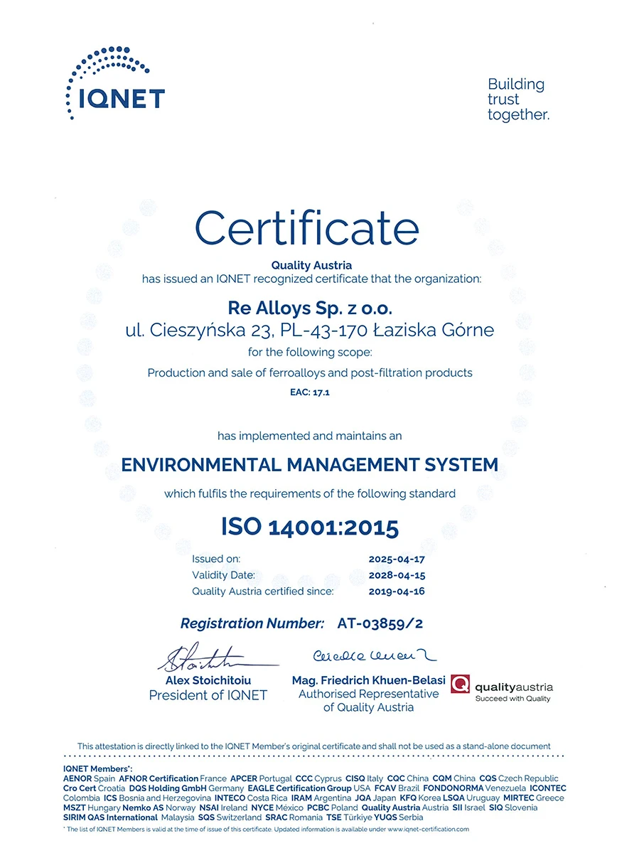Click 'AENOR' in the members list

point(77,778)
